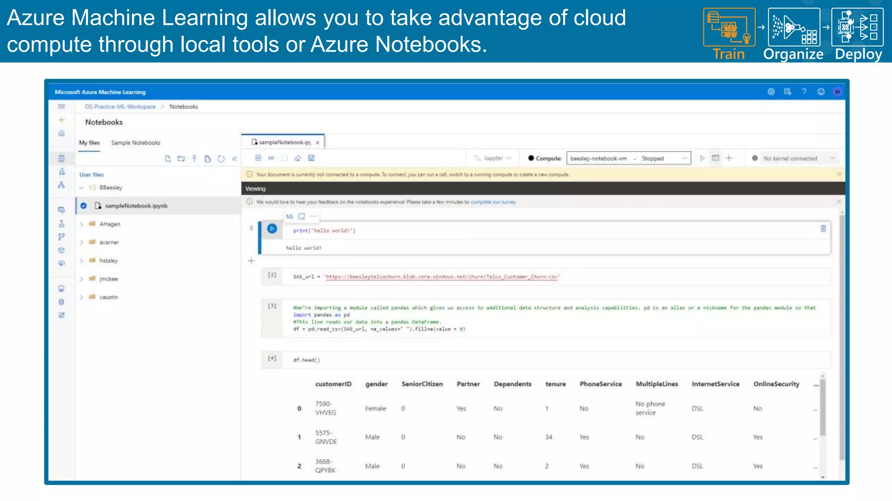Image resolution: width=892 pixels, height=501 pixels.
Task: Open Experiments flask icon in sidebar
Action: 61,224
